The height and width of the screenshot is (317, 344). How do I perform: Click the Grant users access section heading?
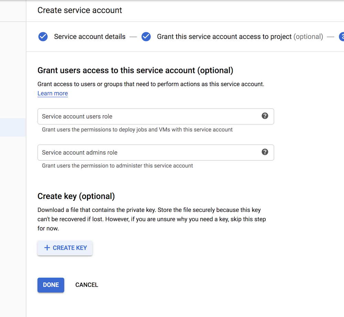135,71
